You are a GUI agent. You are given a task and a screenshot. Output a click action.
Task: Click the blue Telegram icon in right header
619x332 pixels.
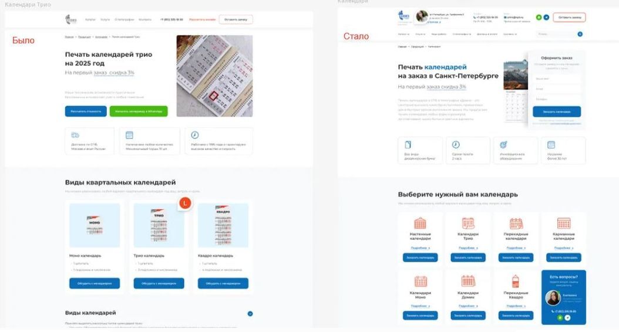[x=546, y=18]
